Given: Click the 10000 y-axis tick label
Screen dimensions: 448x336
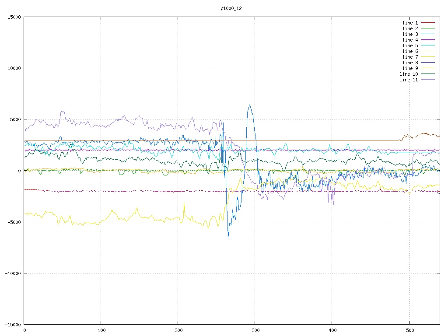Looking at the screenshot, I should coord(14,68).
